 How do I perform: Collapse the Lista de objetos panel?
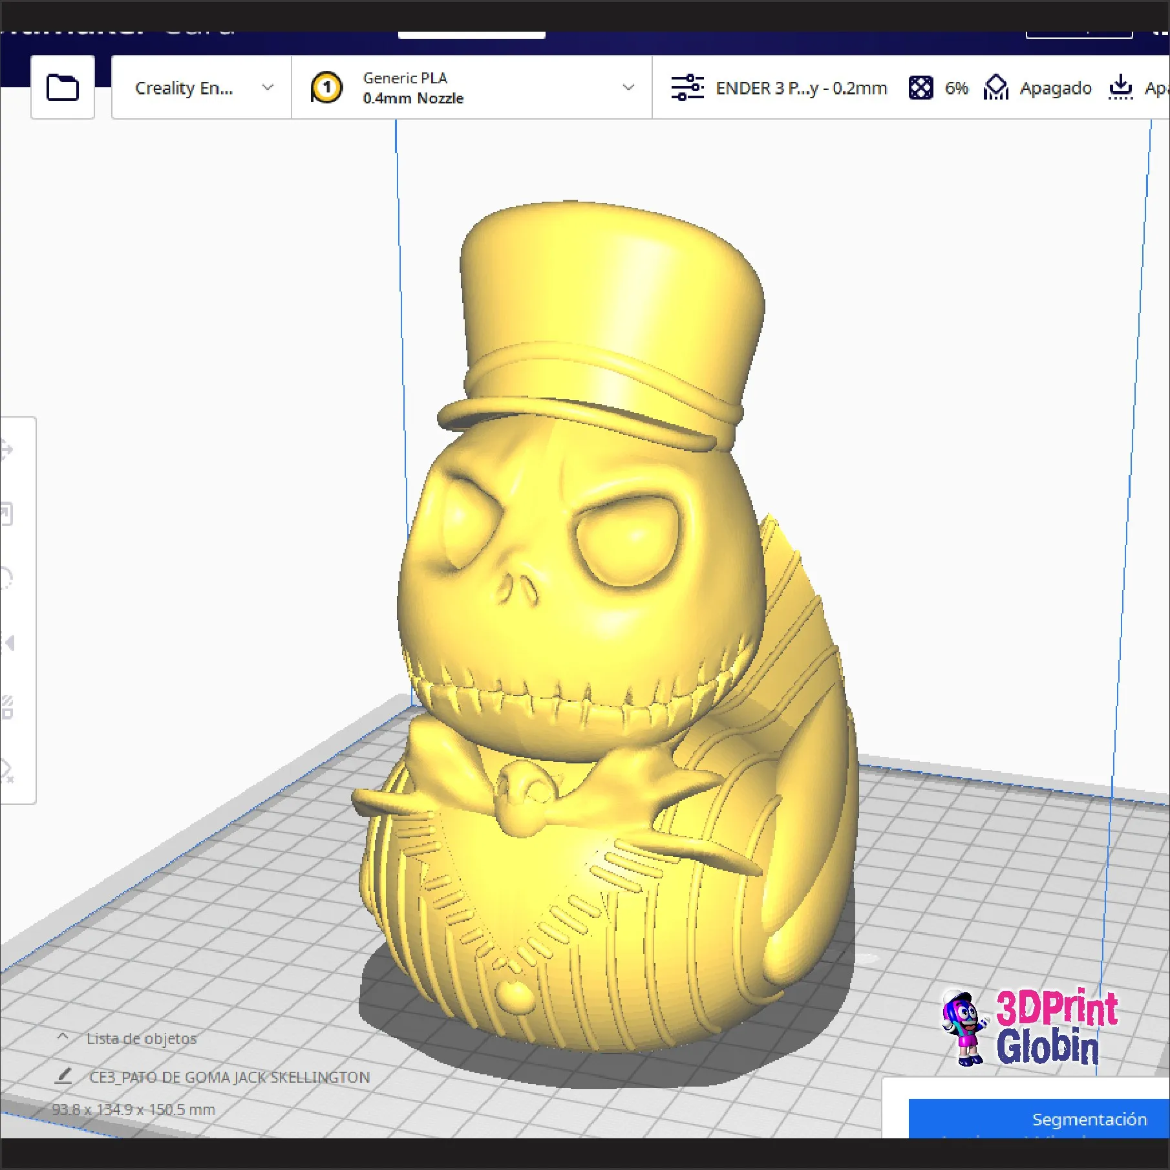point(63,1037)
